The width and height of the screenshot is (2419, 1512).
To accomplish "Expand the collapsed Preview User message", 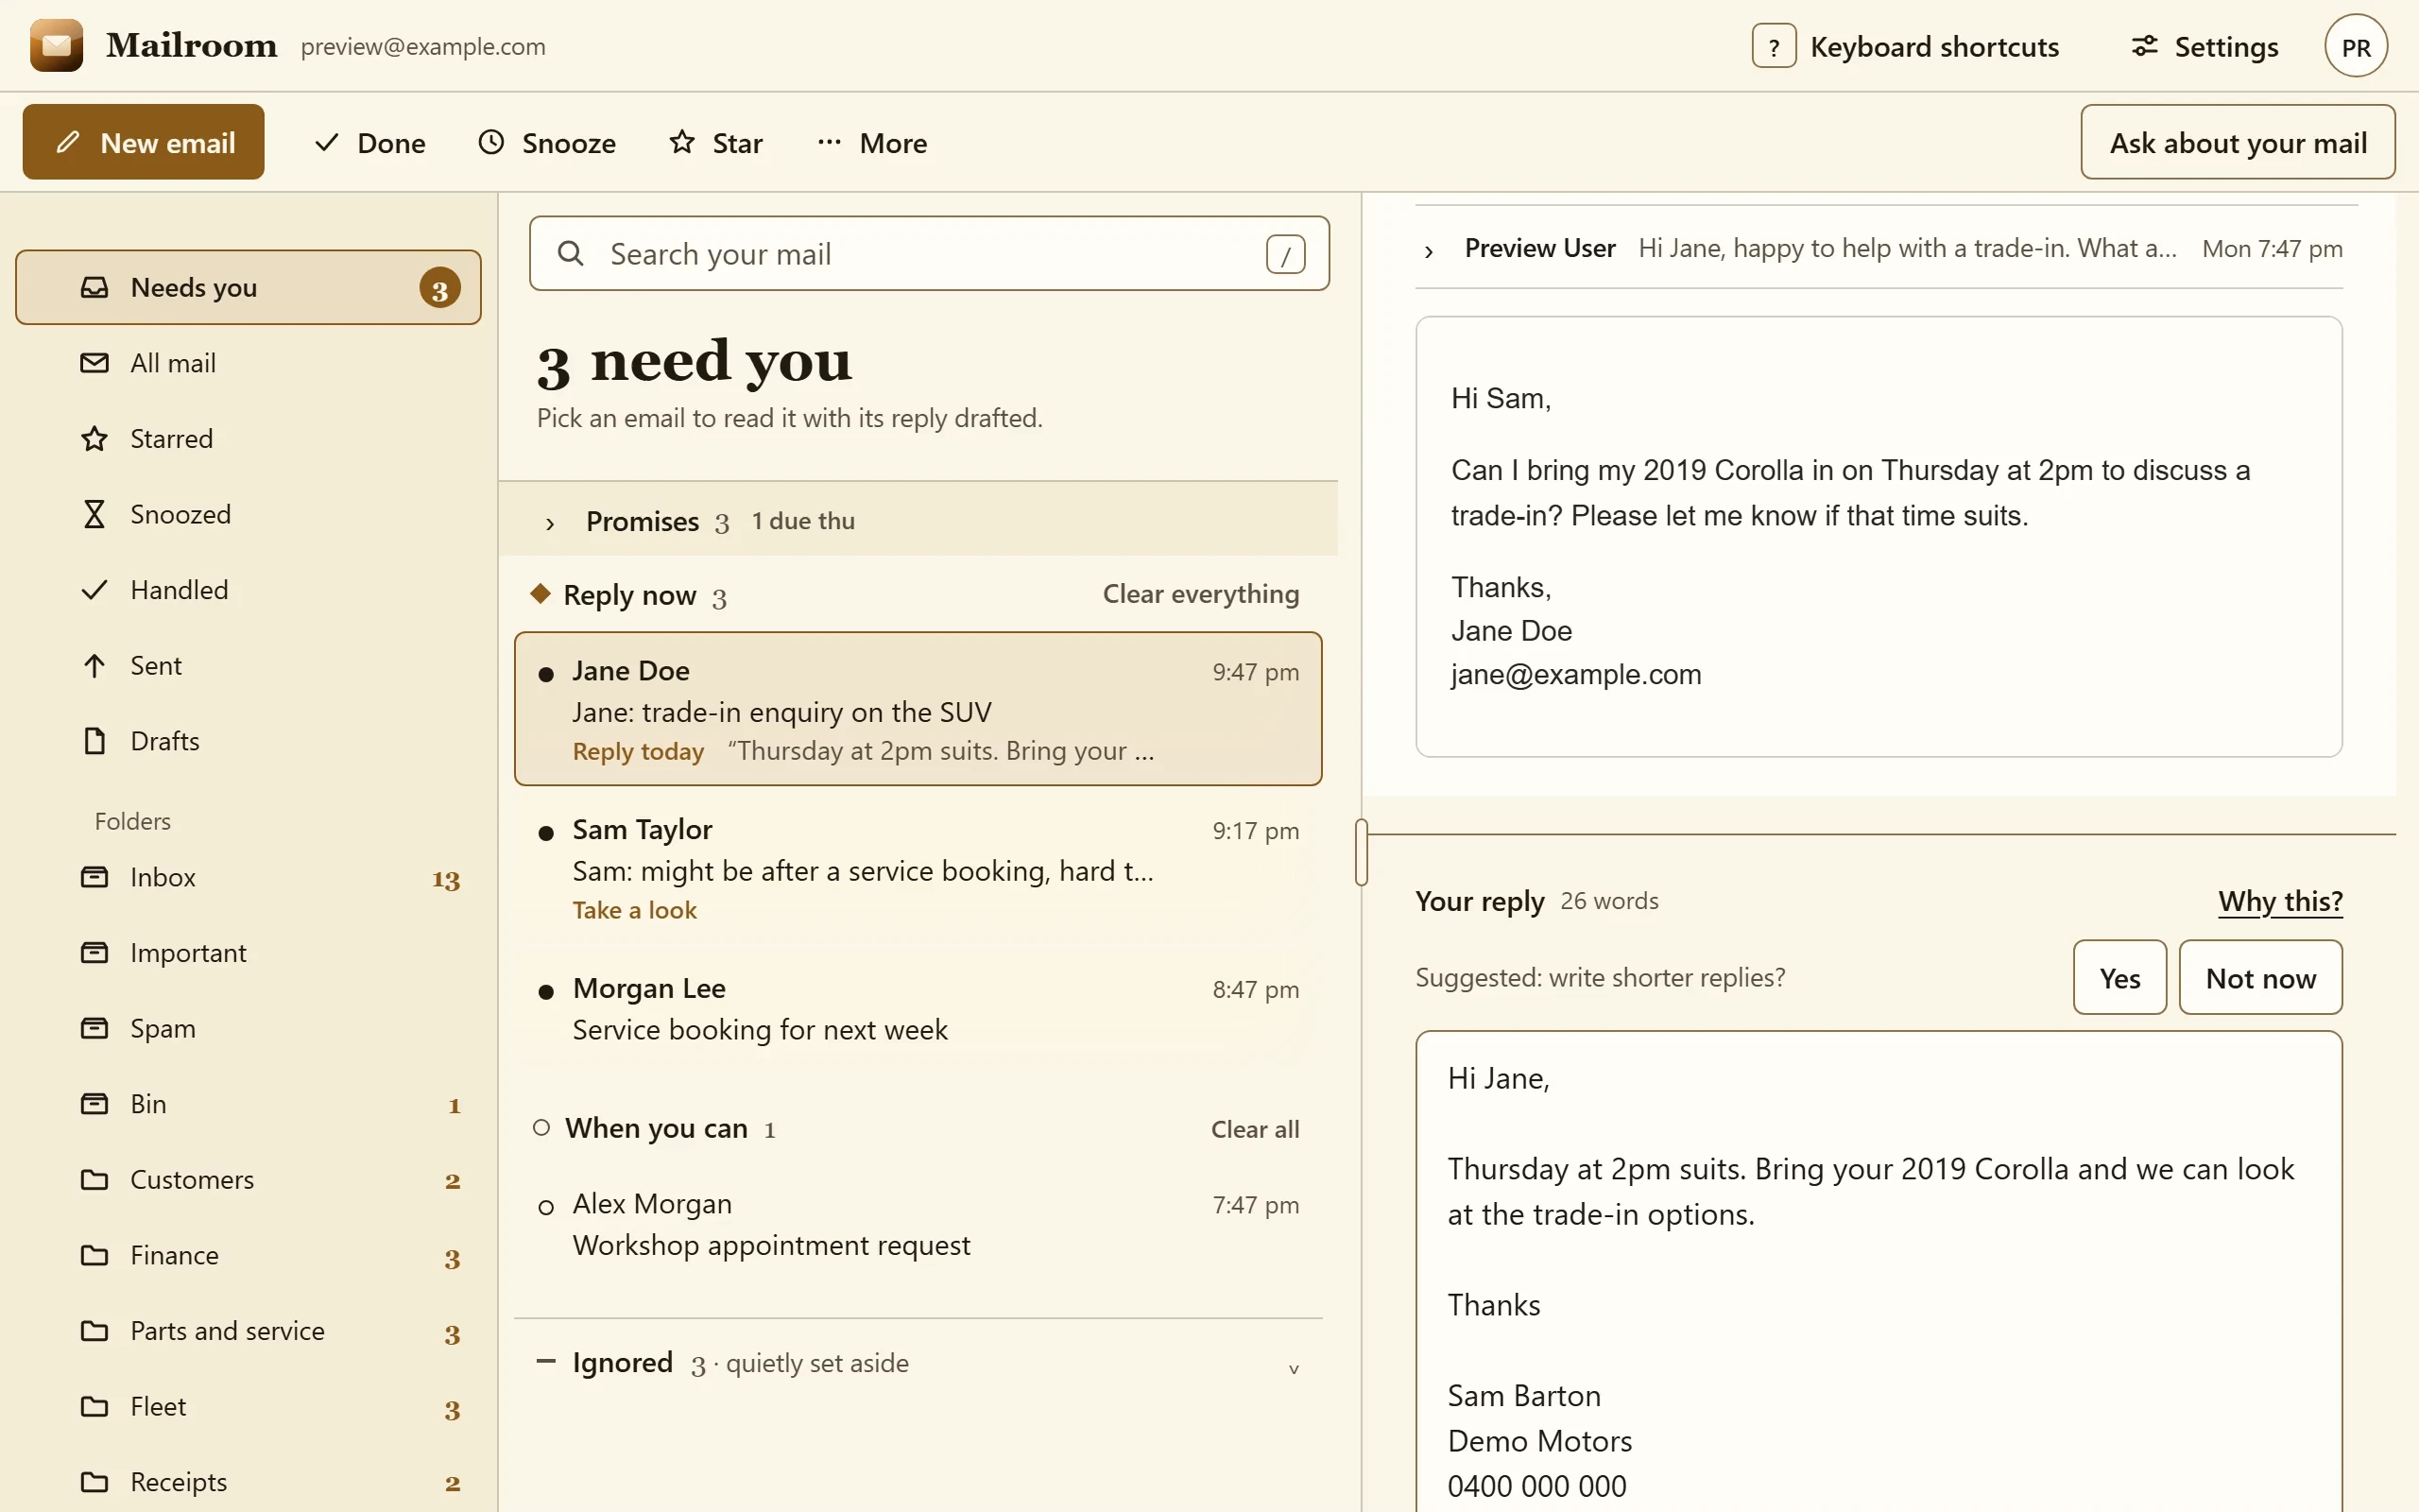I will tap(1879, 248).
